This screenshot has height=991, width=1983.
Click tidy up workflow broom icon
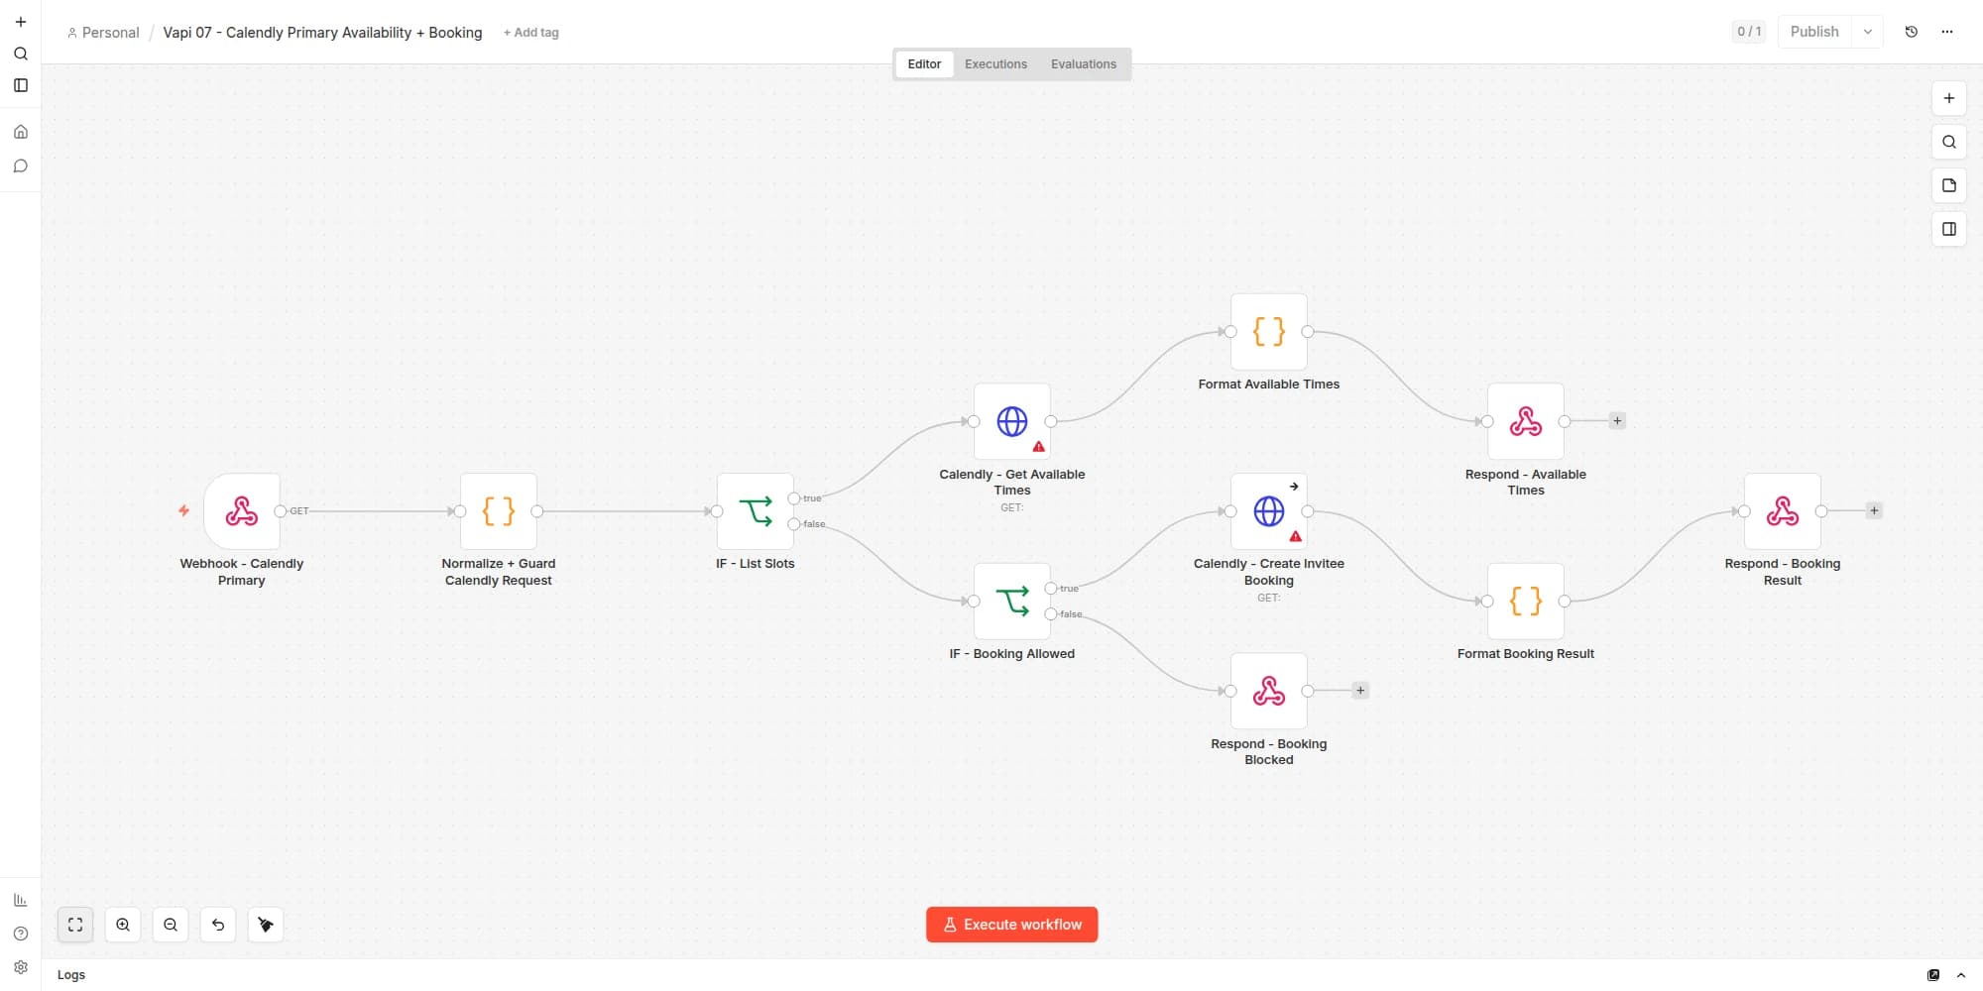pos(266,925)
